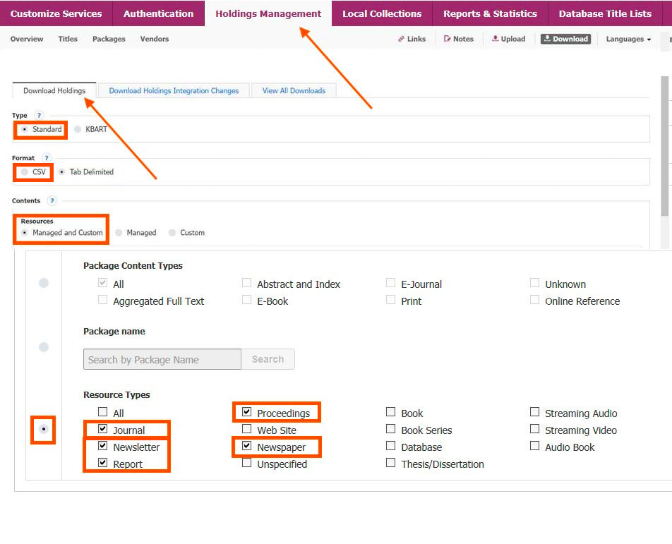Go to the Packages submenu
The height and width of the screenshot is (544, 672).
[x=109, y=39]
